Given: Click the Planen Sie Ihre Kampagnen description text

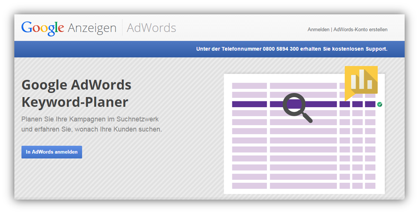Looking at the screenshot, I should click(x=92, y=124).
